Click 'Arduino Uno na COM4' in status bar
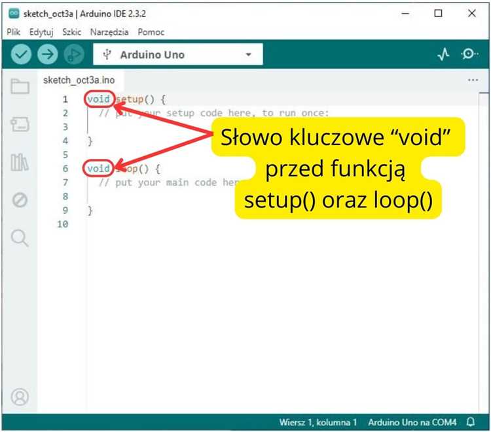The height and width of the screenshot is (432, 491). point(412,422)
